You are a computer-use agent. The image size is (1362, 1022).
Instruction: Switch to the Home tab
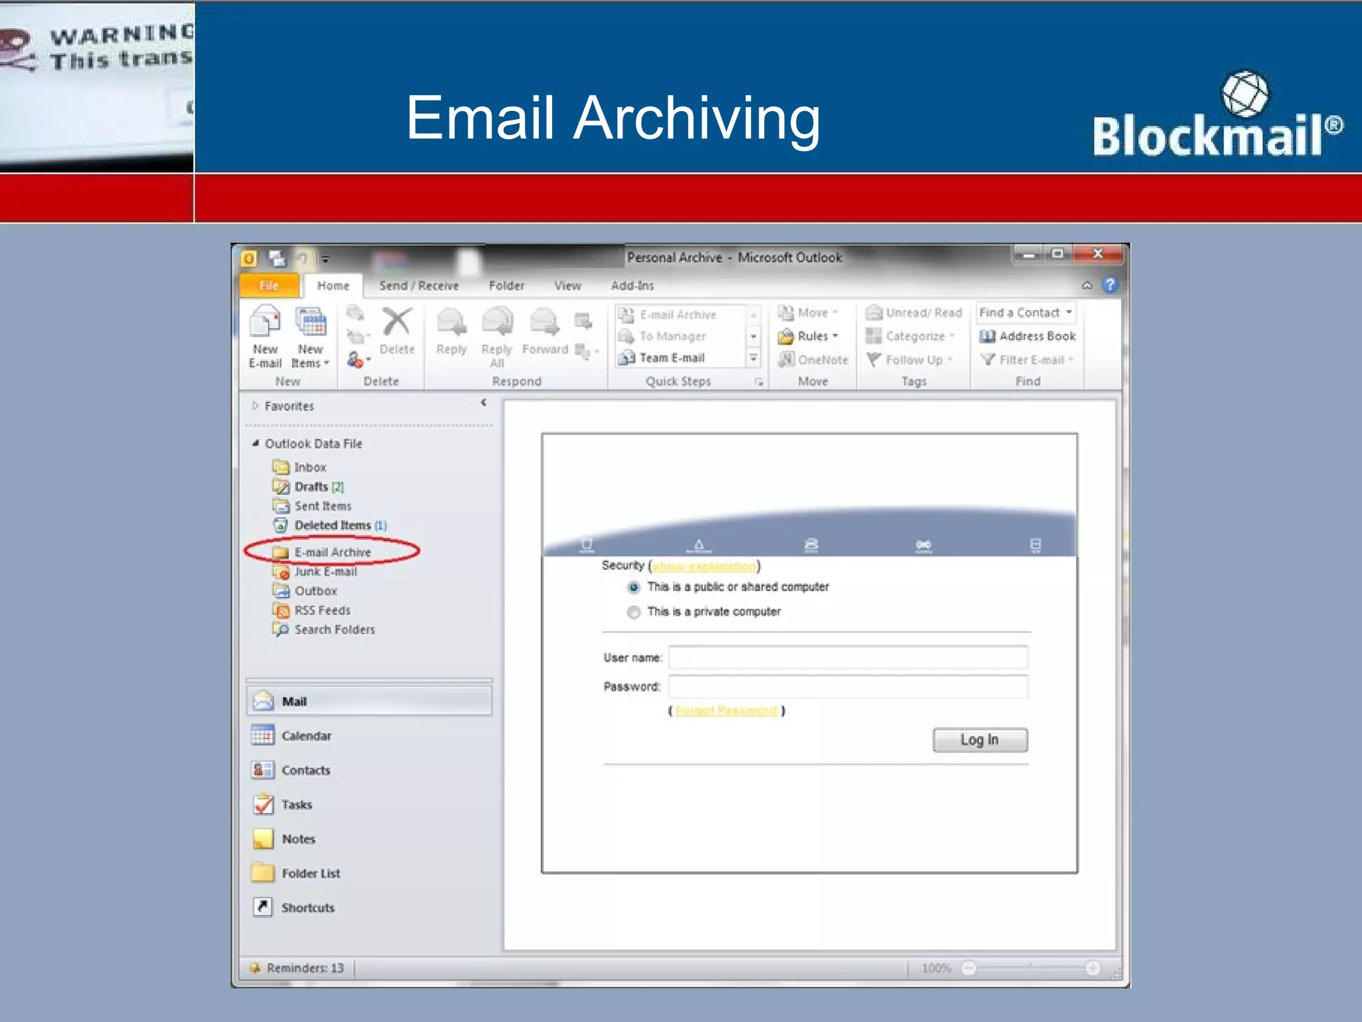pyautogui.click(x=333, y=285)
